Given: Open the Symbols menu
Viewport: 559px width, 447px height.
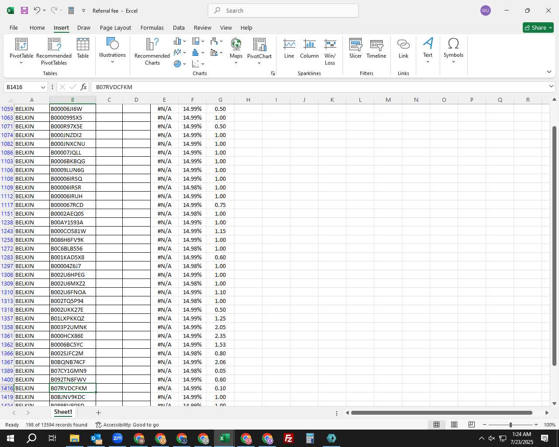Looking at the screenshot, I should (453, 51).
